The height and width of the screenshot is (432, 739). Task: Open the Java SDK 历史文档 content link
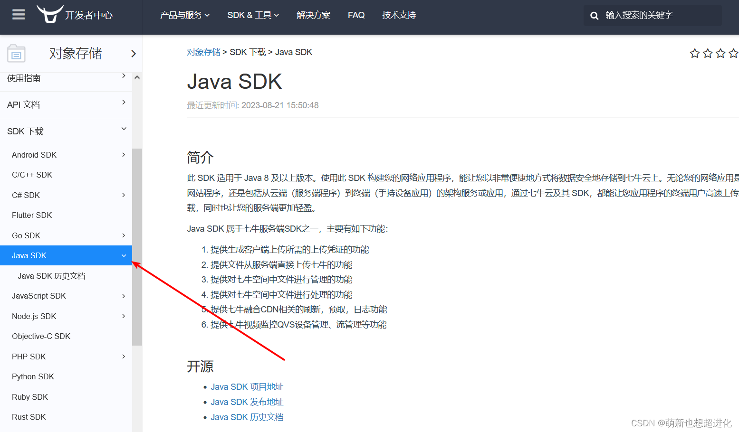[x=247, y=417]
